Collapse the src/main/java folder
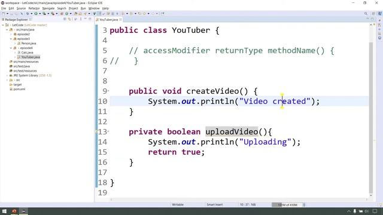383x215 pixels. (x=7, y=29)
